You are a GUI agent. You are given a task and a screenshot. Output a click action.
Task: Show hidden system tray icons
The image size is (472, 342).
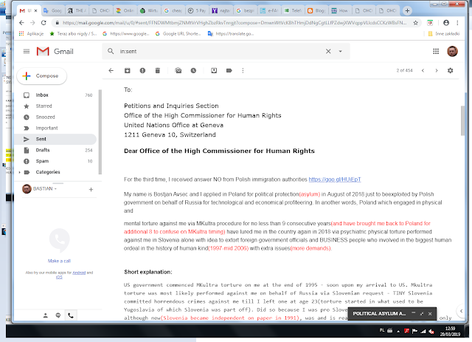(398, 331)
